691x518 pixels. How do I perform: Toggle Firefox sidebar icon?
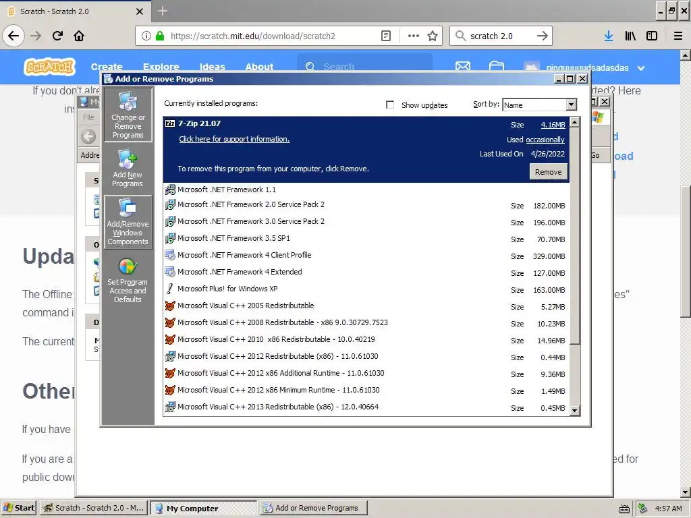coord(652,36)
